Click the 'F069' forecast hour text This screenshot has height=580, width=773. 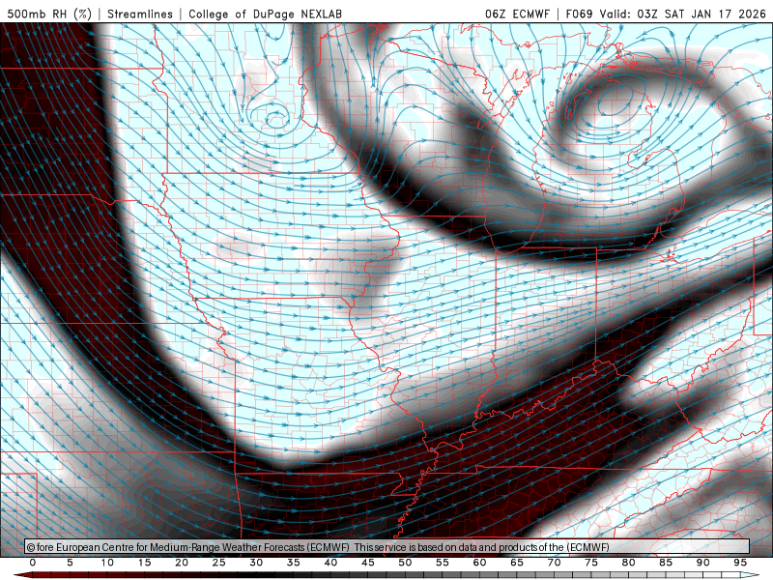point(579,14)
